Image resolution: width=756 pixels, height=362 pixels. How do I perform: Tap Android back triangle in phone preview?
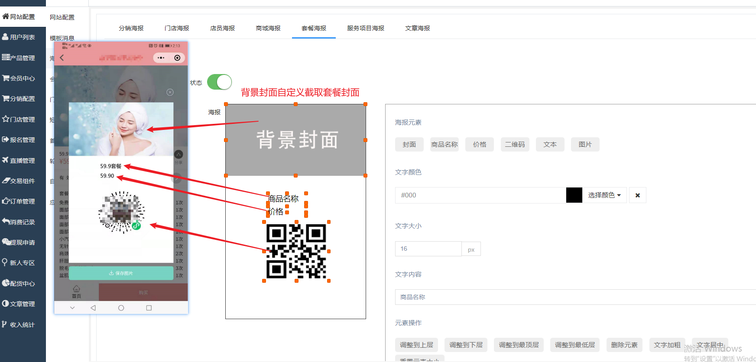(x=93, y=308)
